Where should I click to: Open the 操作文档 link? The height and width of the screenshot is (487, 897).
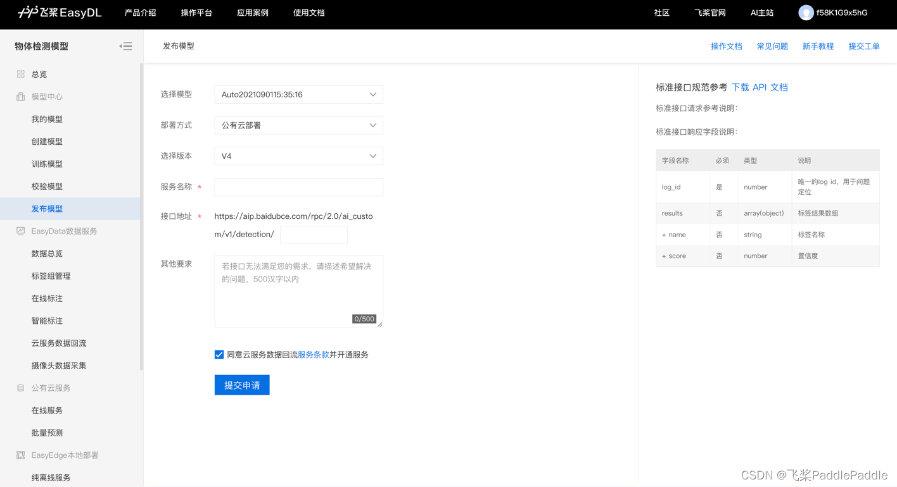727,46
